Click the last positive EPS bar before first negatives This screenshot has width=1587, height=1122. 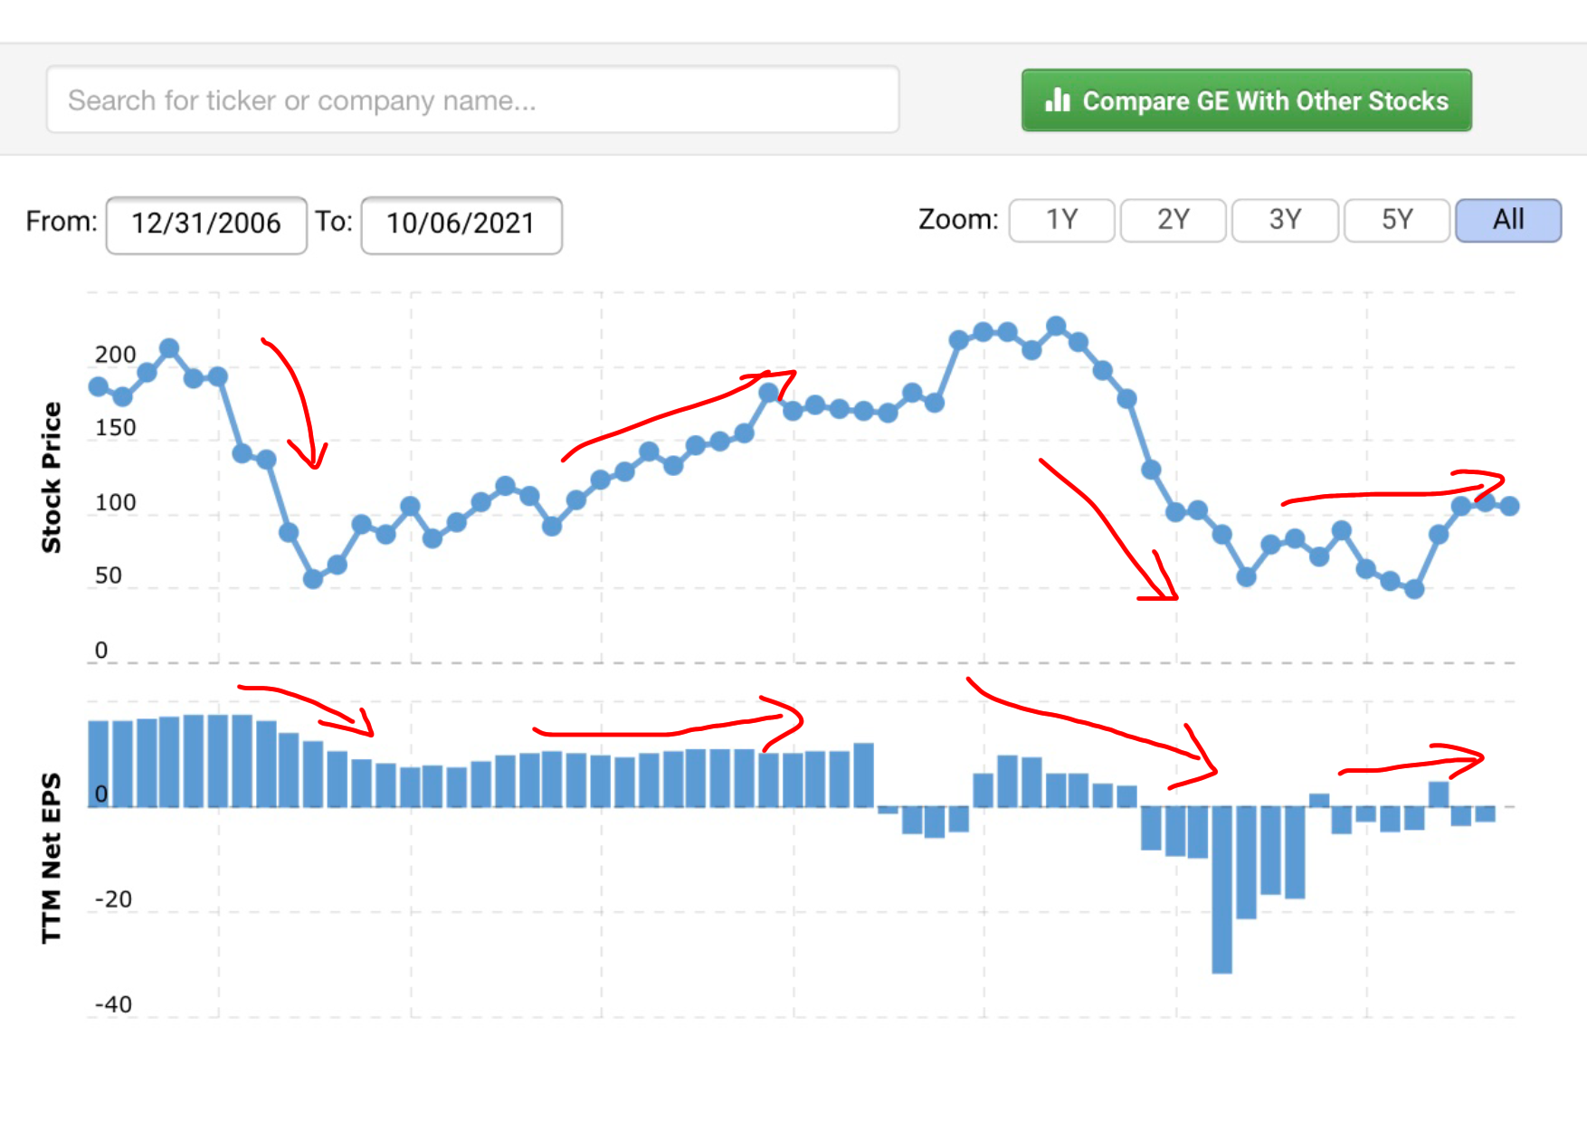pyautogui.click(x=863, y=775)
